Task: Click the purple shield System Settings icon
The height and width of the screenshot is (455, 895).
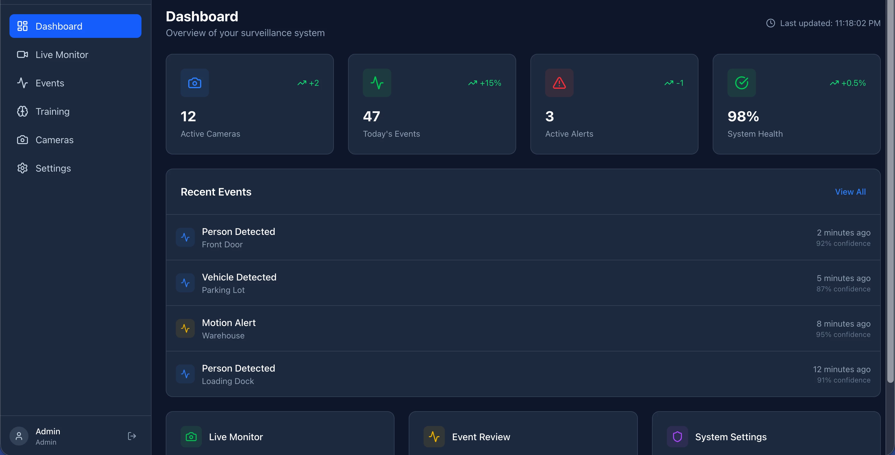Action: pyautogui.click(x=677, y=437)
